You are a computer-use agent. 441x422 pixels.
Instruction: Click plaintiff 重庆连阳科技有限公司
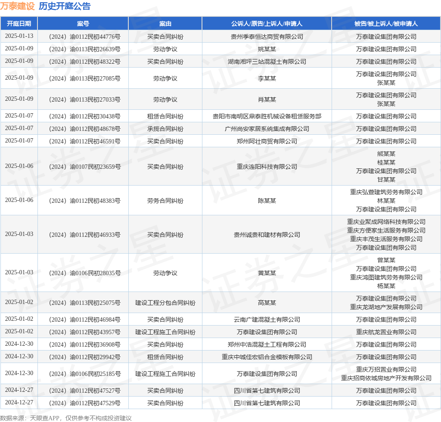[267, 167]
